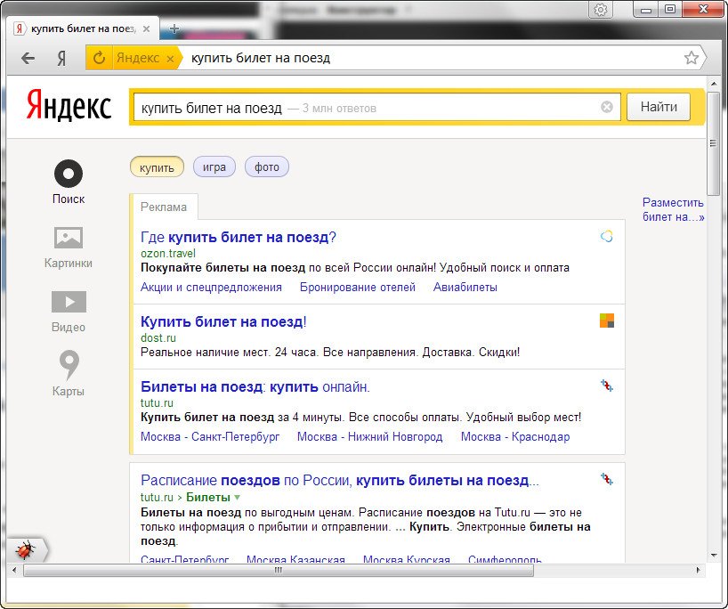
Task: Clear the search field with the X icon
Action: [x=607, y=108]
